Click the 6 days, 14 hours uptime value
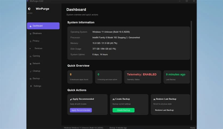The image size is (223, 129). pyautogui.click(x=100, y=55)
